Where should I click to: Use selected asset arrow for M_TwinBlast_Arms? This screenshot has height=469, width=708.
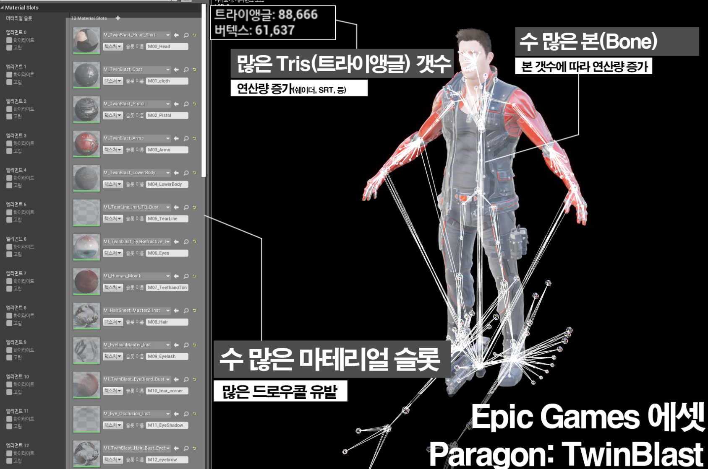pyautogui.click(x=176, y=138)
